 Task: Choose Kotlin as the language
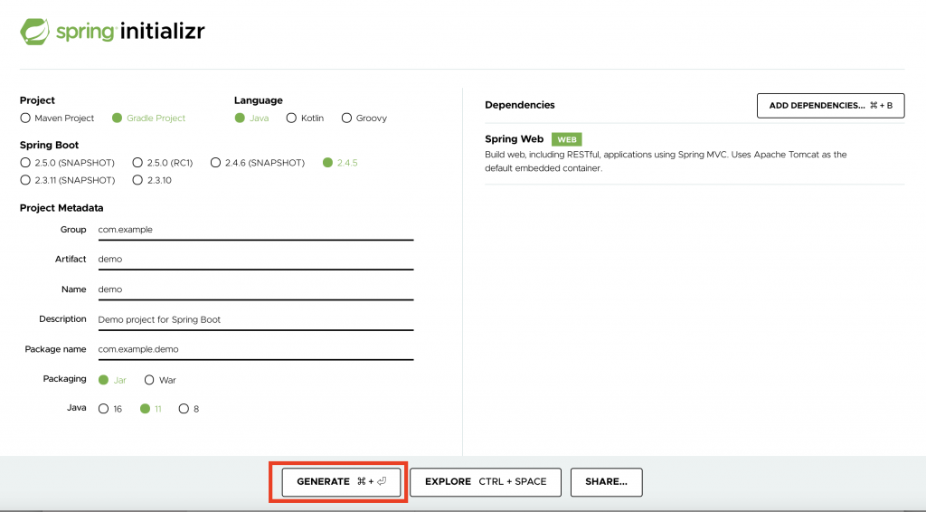[291, 119]
